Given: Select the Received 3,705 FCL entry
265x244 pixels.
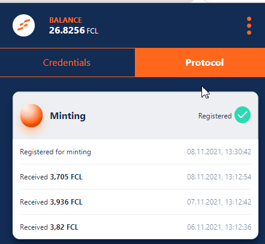Looking at the screenshot, I should tap(135, 177).
